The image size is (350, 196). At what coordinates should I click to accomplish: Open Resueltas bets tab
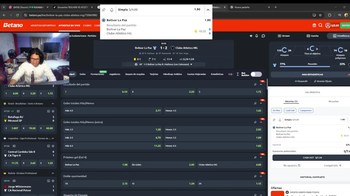pos(333,101)
